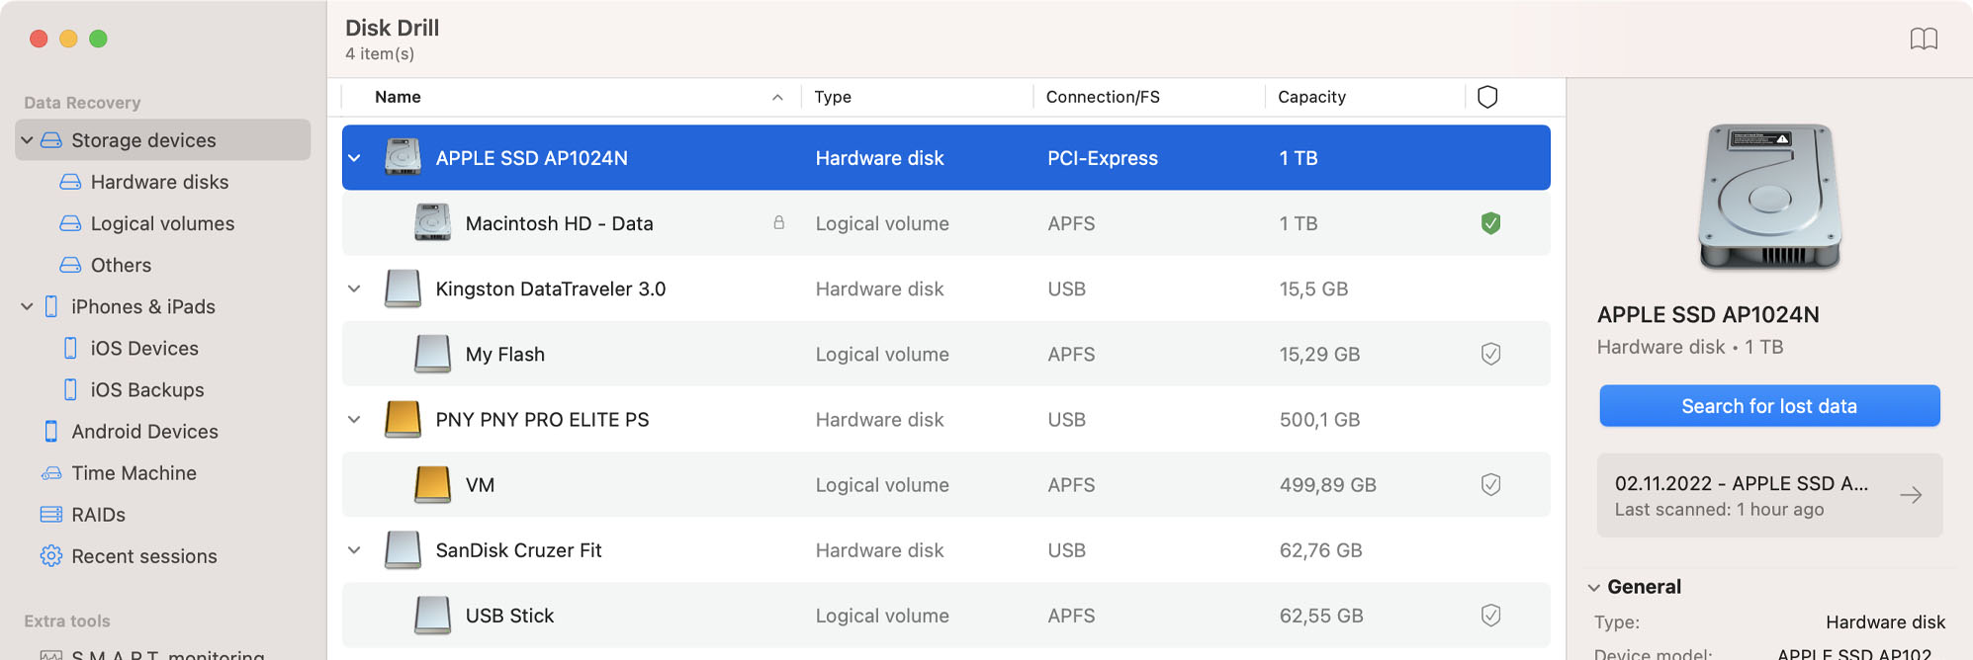
Task: Click the shield protection column header icon
Action: (x=1487, y=97)
